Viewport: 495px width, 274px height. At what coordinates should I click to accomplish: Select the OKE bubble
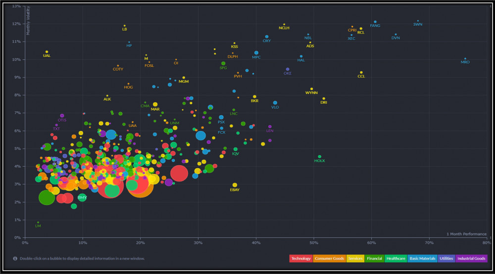click(x=287, y=69)
